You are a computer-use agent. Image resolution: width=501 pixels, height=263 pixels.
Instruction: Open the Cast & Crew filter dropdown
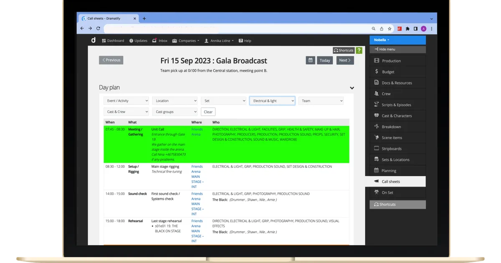[x=126, y=111]
